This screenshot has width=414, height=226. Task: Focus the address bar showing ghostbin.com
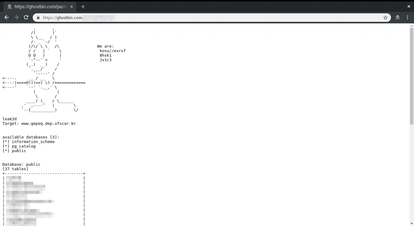pyautogui.click(x=211, y=18)
